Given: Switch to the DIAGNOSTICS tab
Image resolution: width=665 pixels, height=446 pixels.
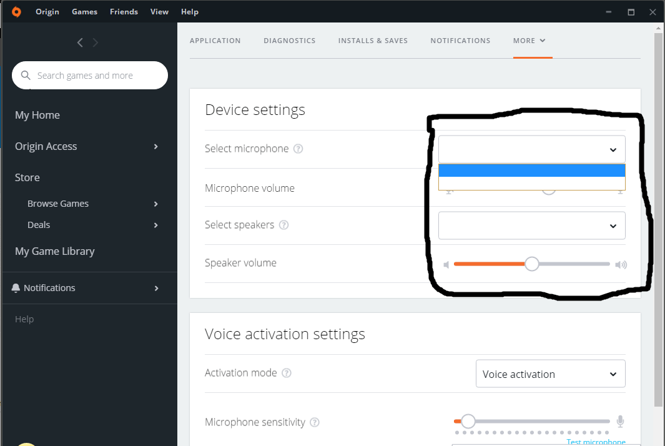Looking at the screenshot, I should coord(289,40).
